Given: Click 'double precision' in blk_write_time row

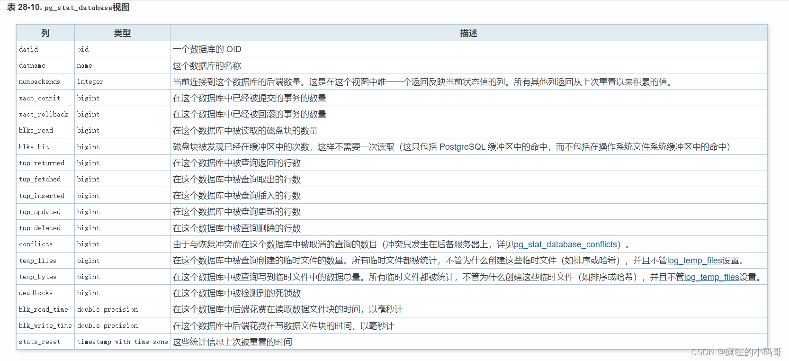Looking at the screenshot, I should pos(122,325).
